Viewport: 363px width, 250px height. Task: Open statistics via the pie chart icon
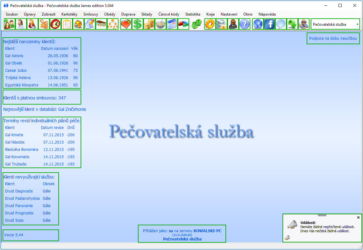pyautogui.click(x=183, y=24)
